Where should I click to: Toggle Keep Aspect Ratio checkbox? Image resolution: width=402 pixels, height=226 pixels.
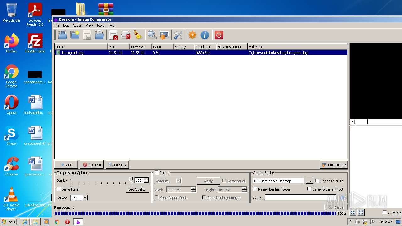click(x=156, y=197)
